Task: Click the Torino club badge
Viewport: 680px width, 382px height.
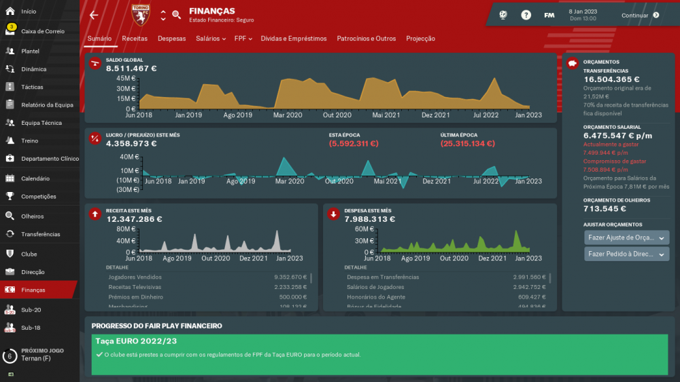Action: [x=141, y=15]
